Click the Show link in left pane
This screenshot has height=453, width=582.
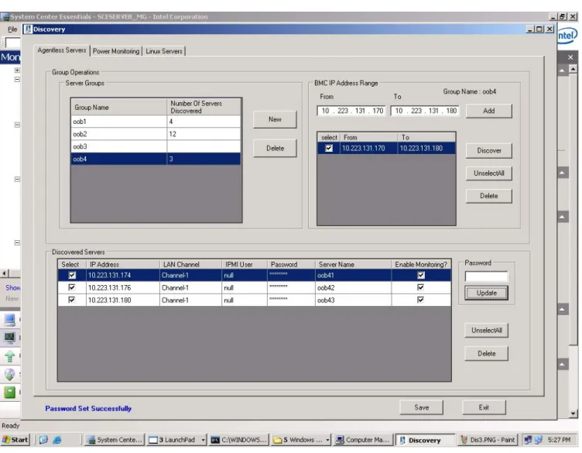pos(13,288)
